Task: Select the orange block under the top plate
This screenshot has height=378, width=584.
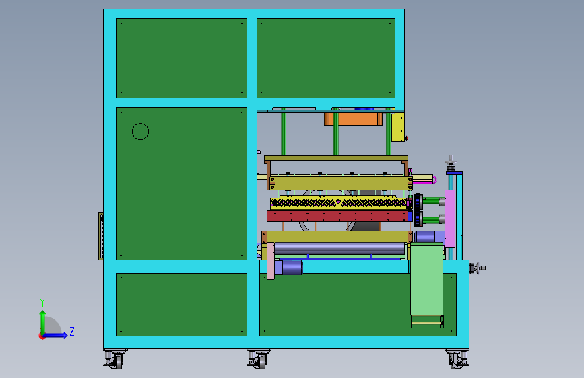Action: [353, 119]
